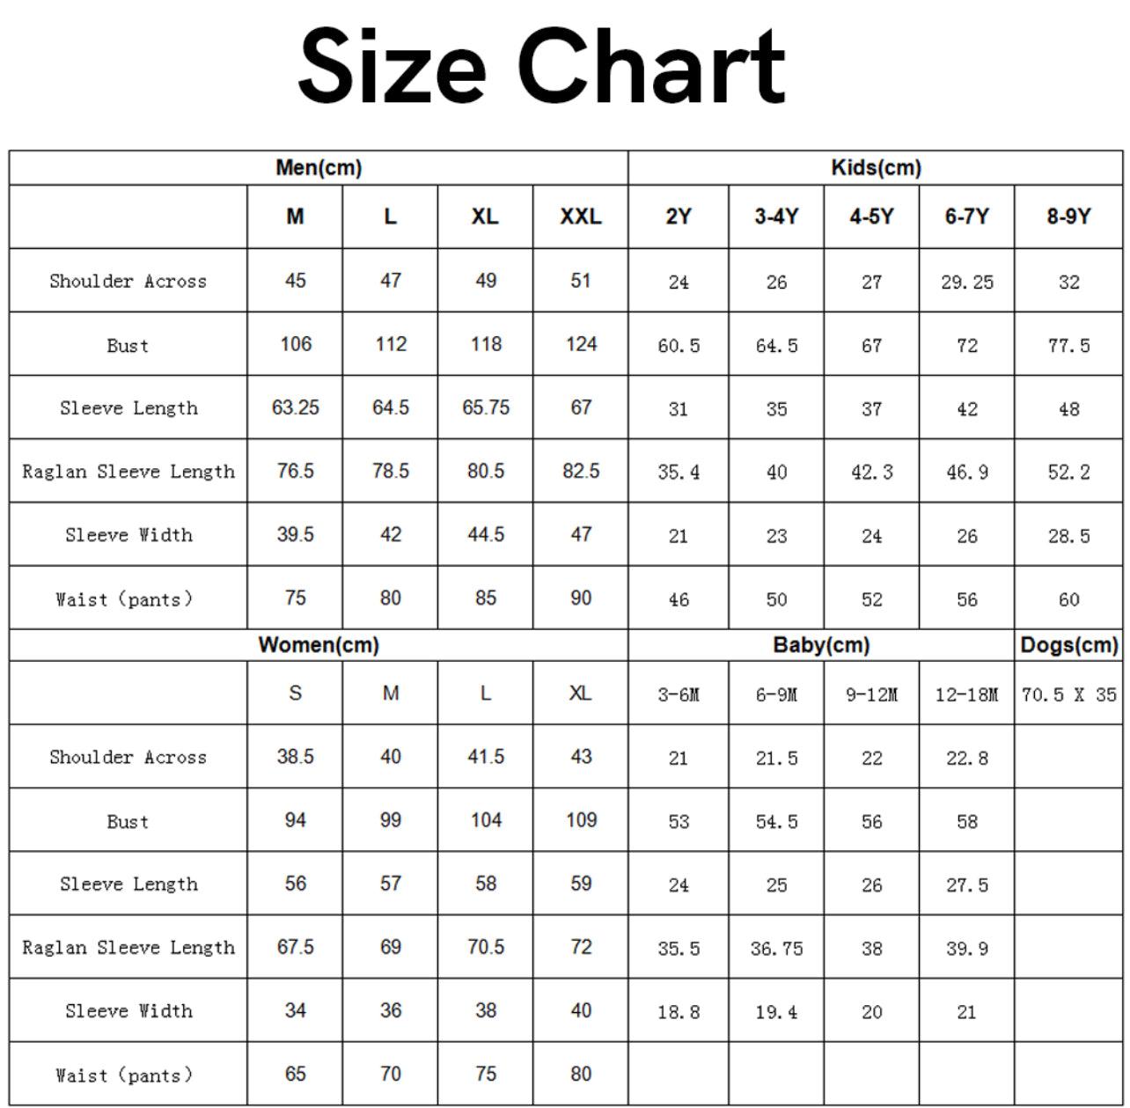
Task: Select the Kids(cm) section header
Action: tap(876, 167)
